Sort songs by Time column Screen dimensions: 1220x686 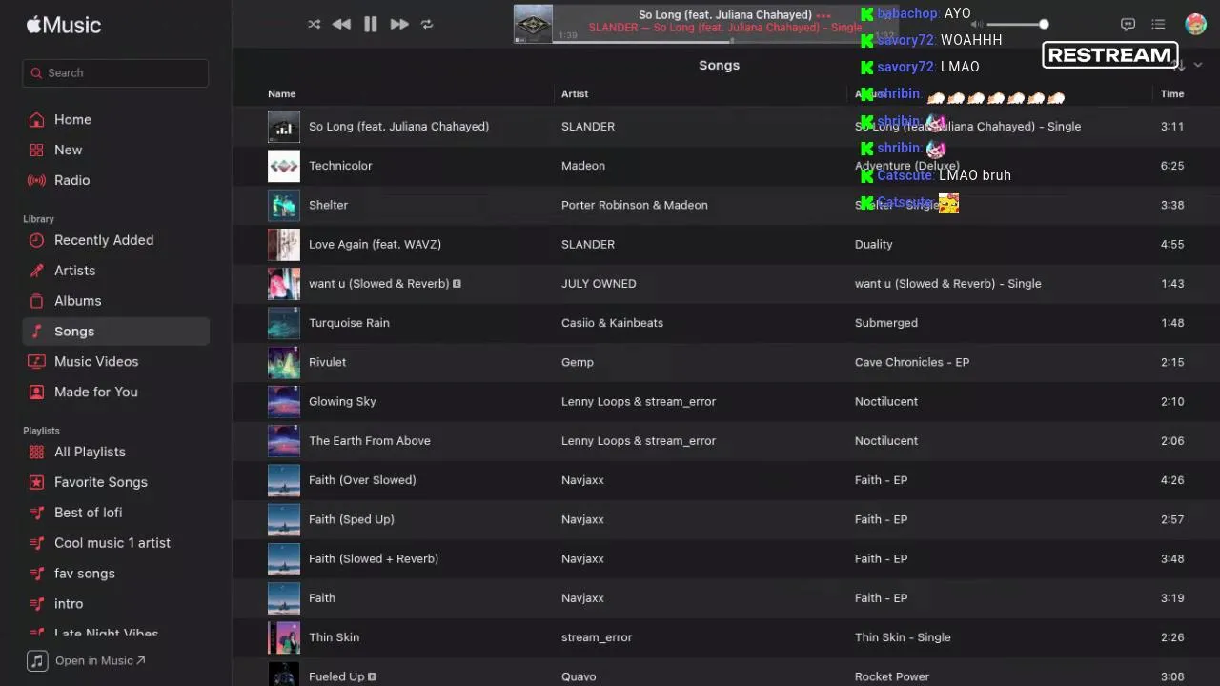pyautogui.click(x=1172, y=93)
